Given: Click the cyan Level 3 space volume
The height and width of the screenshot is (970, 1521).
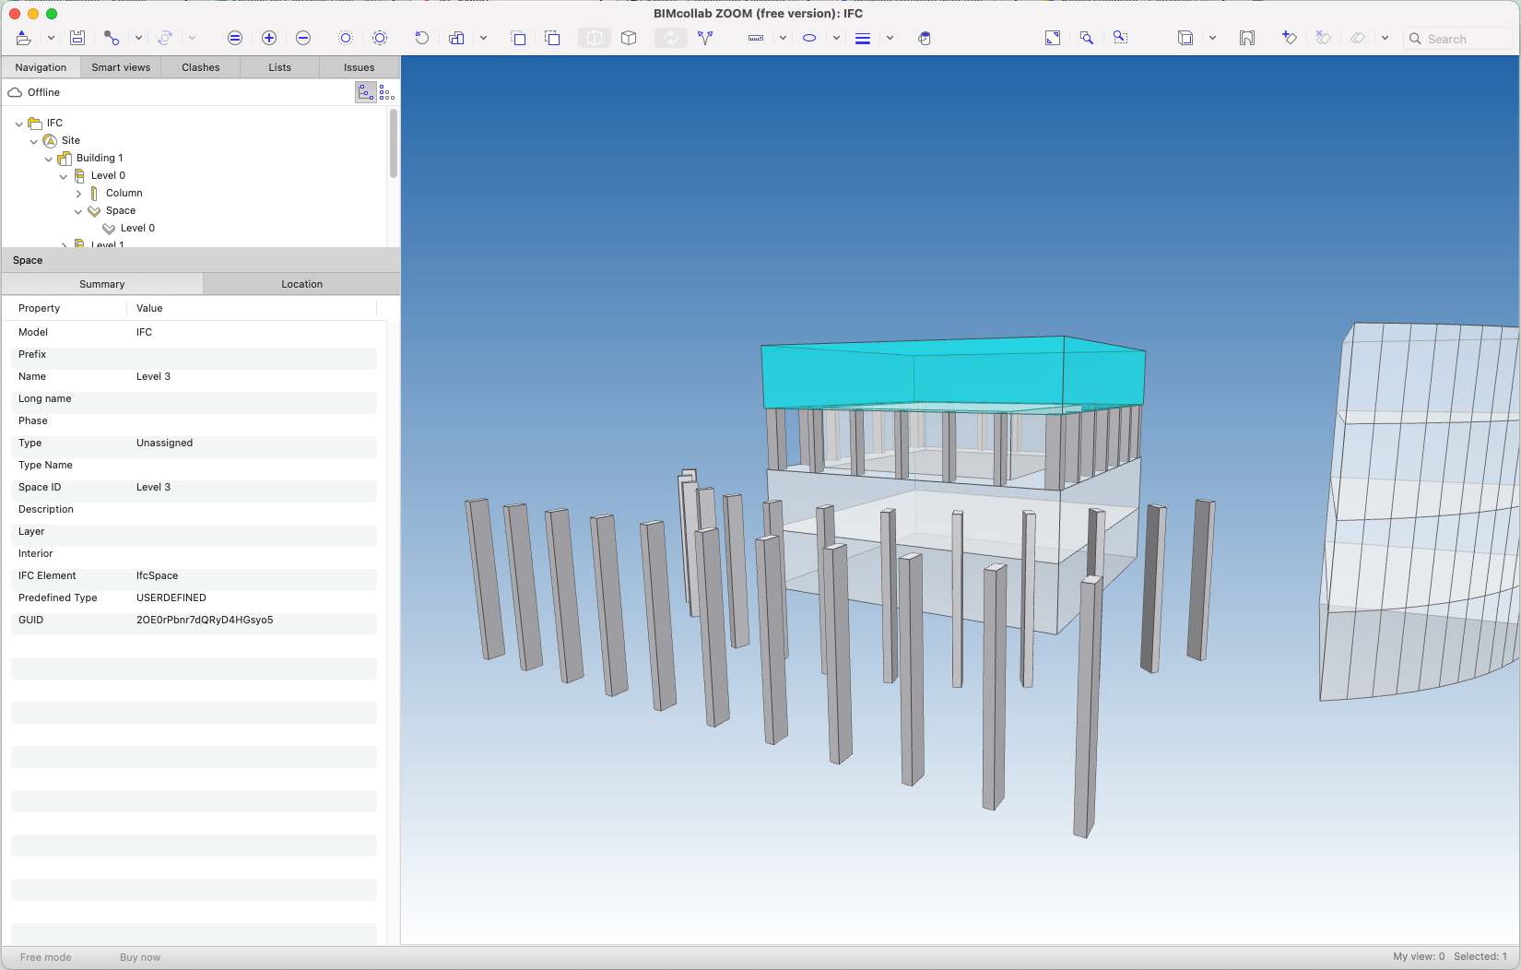Looking at the screenshot, I should (949, 373).
